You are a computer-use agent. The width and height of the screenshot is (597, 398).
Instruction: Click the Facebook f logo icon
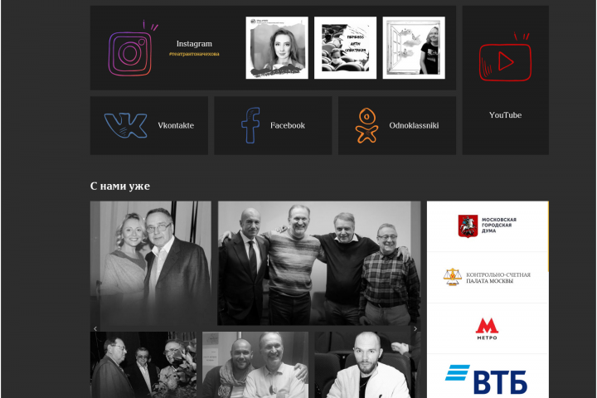pyautogui.click(x=250, y=125)
